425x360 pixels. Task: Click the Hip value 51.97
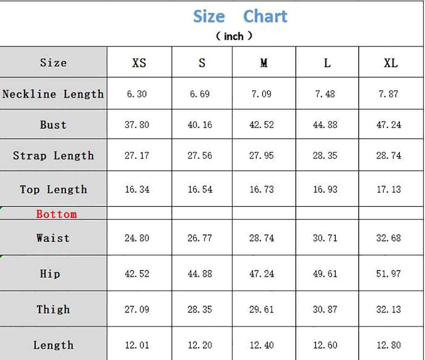point(388,274)
